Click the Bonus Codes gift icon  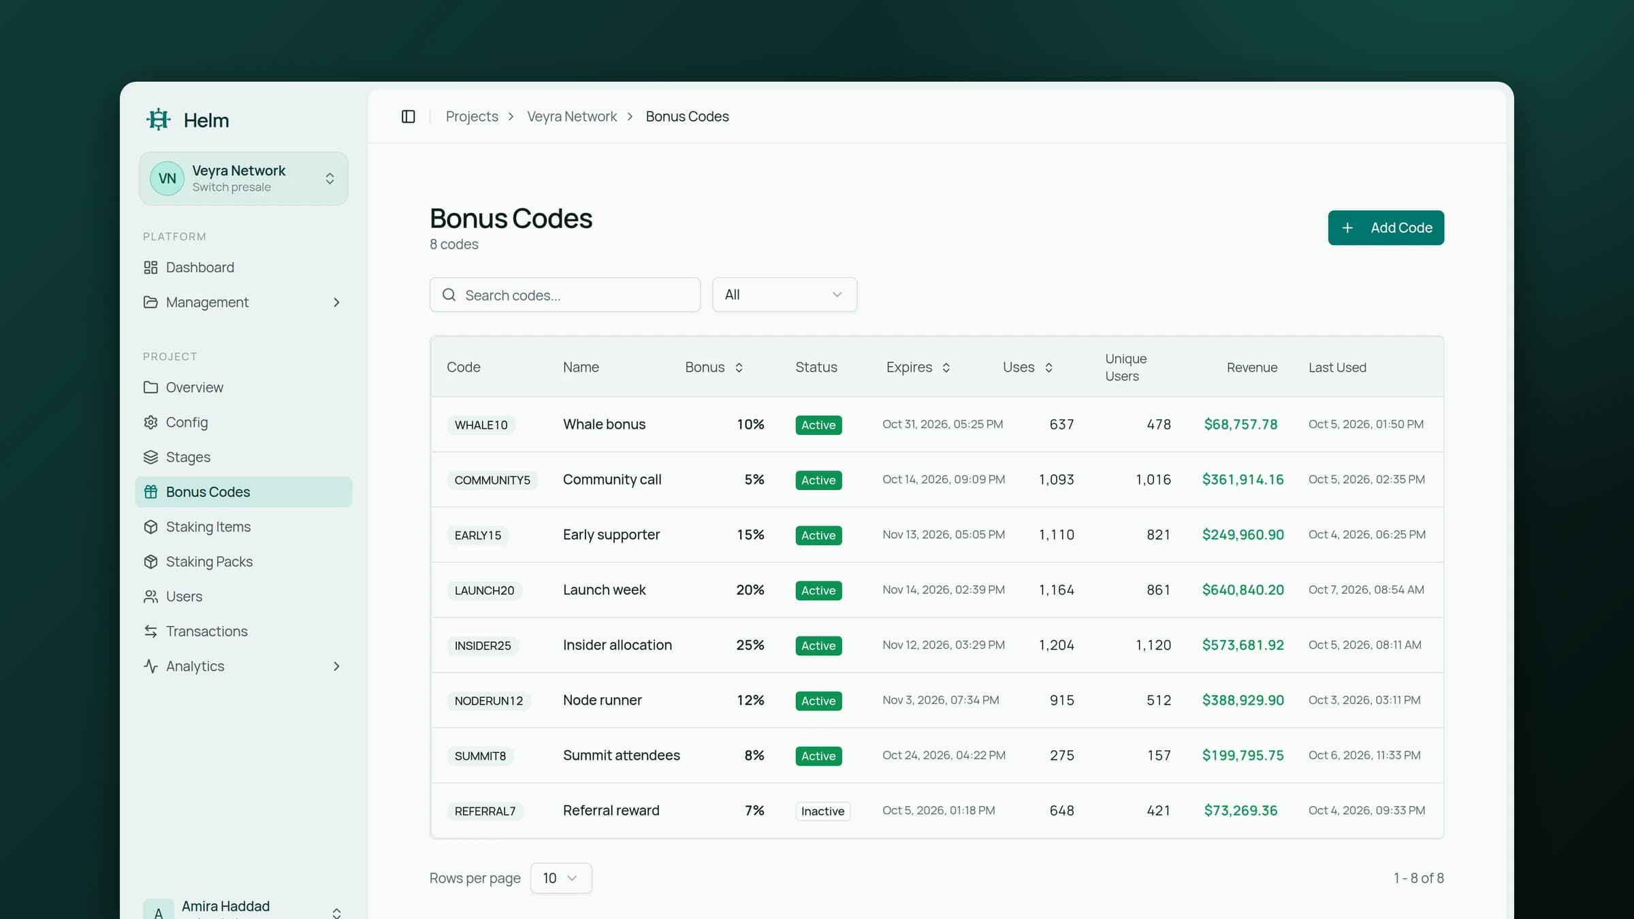[150, 491]
